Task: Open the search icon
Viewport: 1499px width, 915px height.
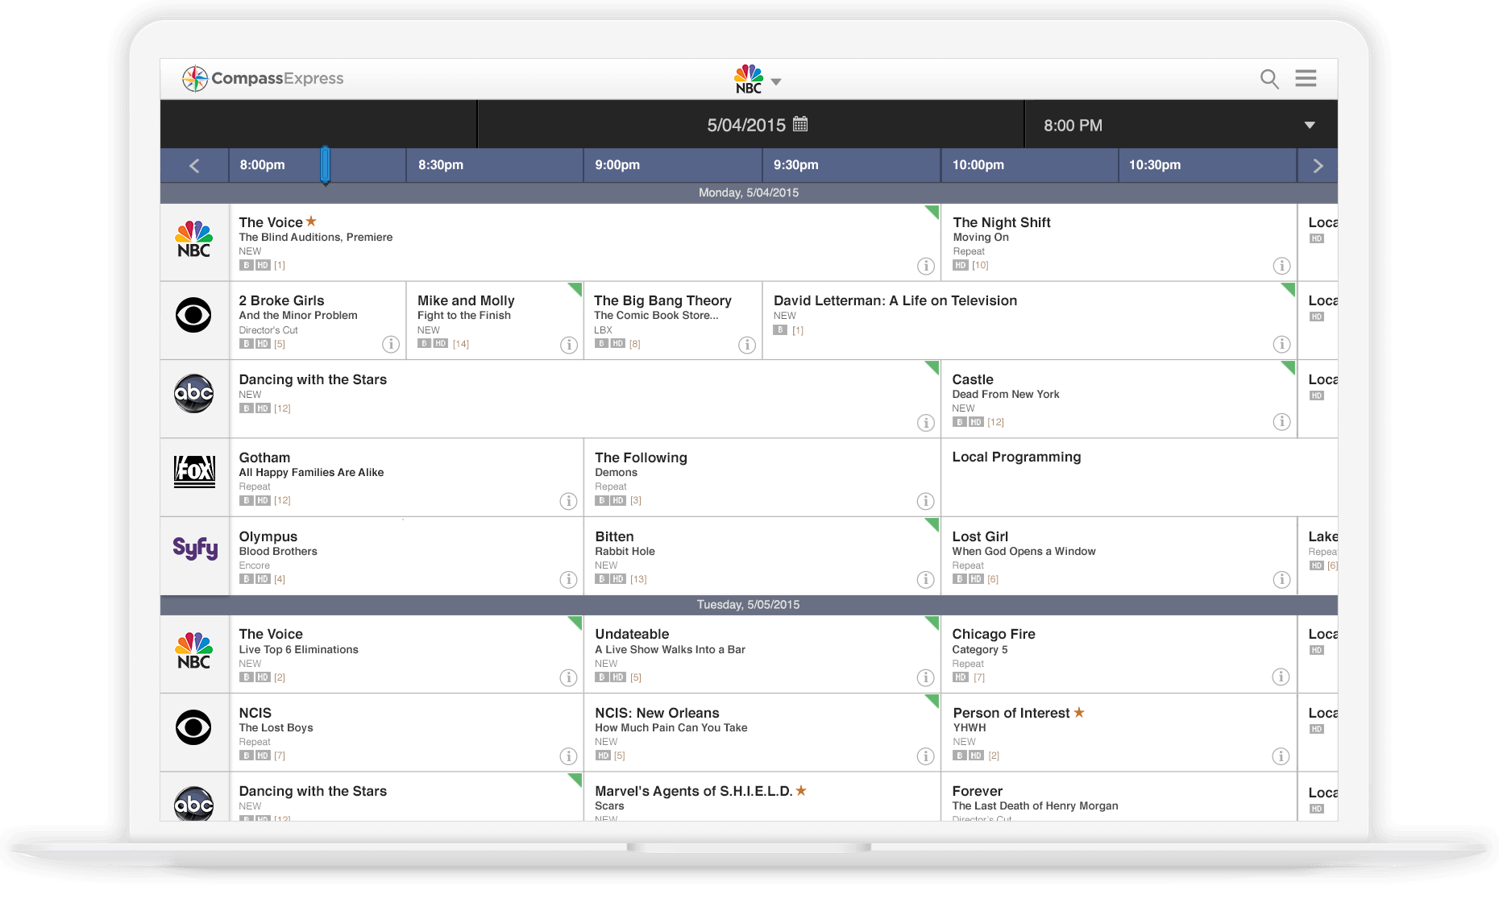Action: [1269, 79]
